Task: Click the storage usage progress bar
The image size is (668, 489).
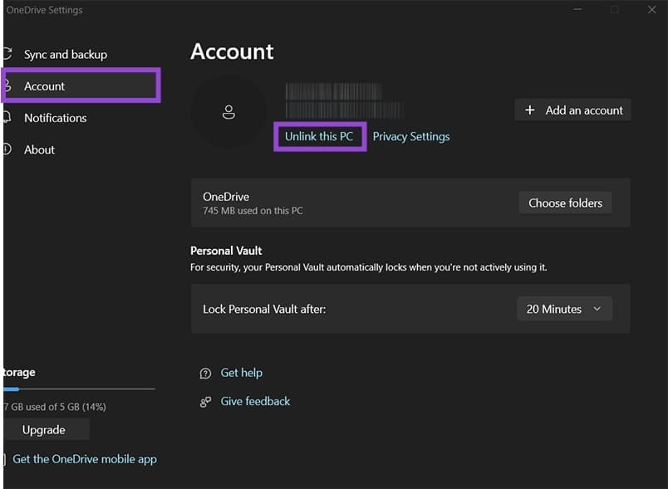Action: [x=79, y=389]
